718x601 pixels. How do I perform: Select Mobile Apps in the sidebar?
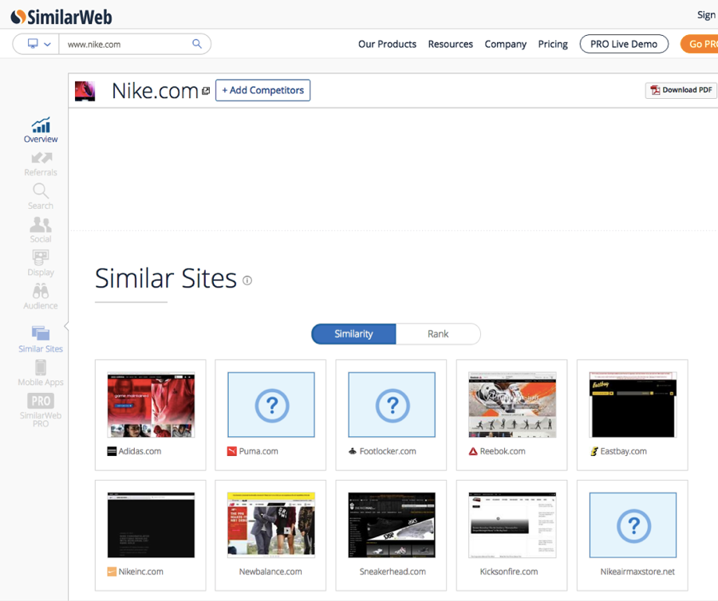point(41,373)
